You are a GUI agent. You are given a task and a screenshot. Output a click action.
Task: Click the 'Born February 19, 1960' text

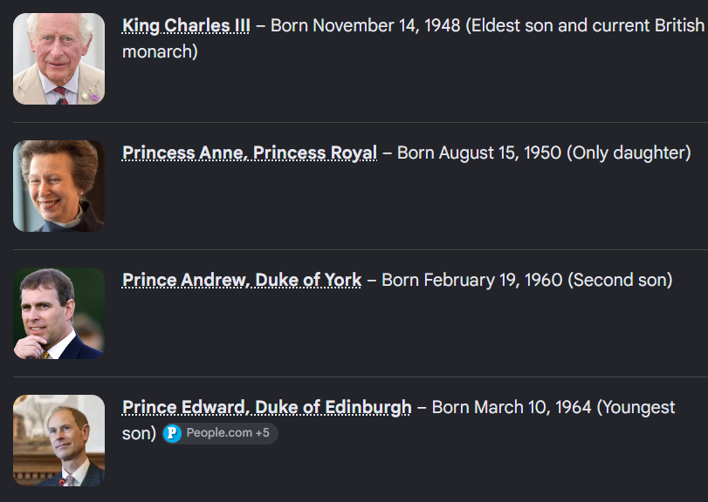pos(471,281)
